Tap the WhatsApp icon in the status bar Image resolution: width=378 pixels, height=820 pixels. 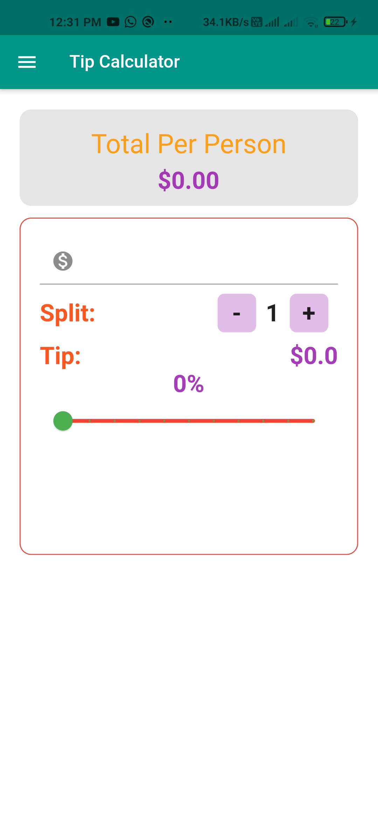130,22
